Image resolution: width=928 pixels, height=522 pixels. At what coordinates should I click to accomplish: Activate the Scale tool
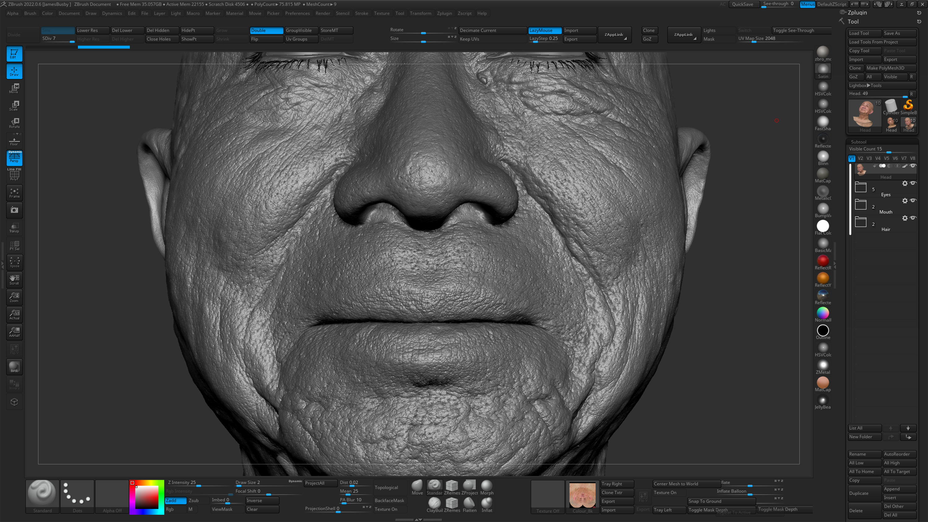coord(14,105)
